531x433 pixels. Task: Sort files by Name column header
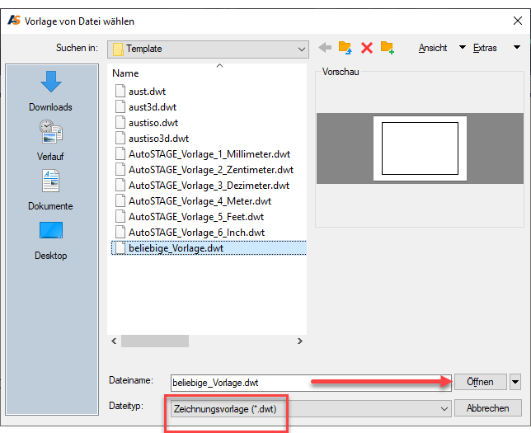[x=125, y=73]
